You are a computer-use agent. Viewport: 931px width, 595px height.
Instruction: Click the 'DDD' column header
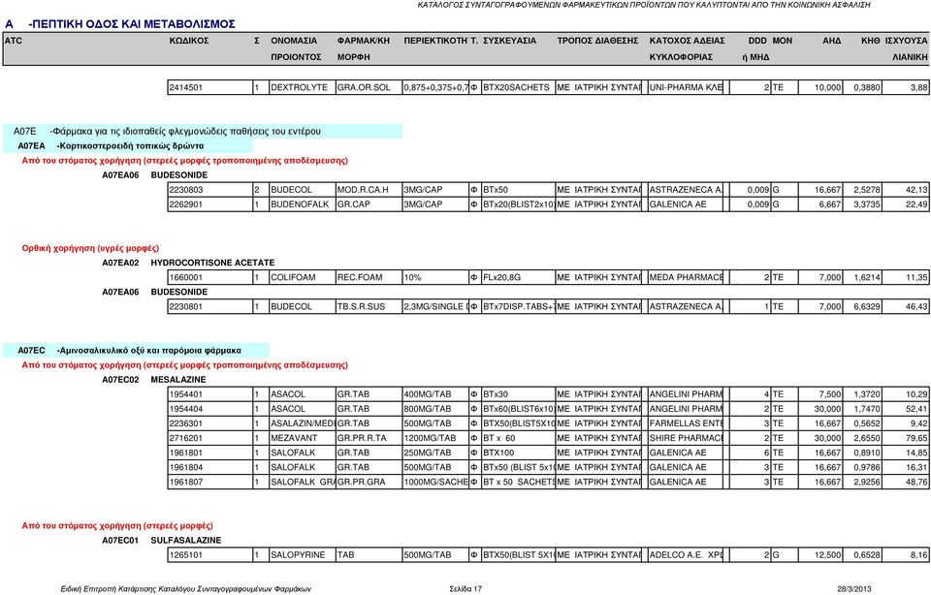coord(757,41)
